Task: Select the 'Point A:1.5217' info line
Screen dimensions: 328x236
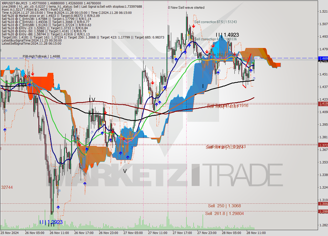Action: 36,9
